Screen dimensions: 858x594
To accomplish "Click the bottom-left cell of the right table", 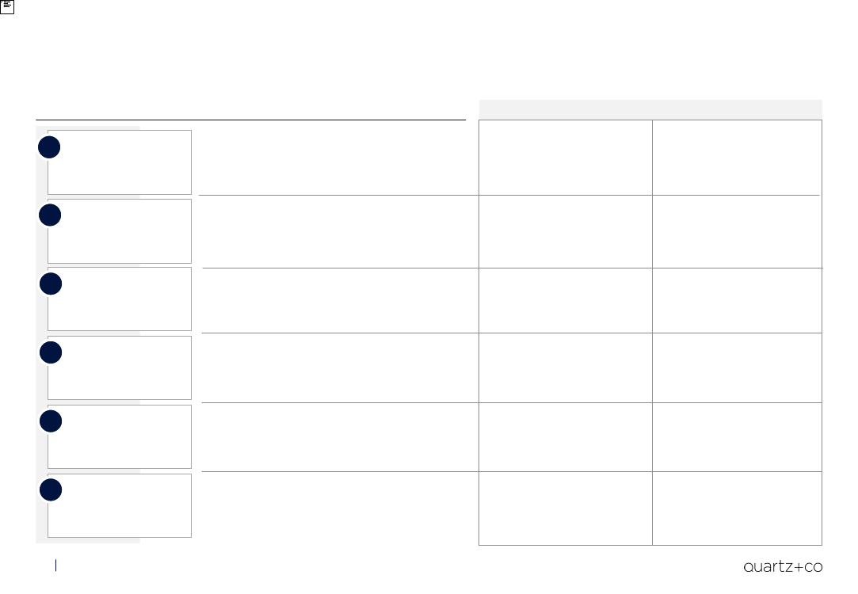I will coord(565,508).
